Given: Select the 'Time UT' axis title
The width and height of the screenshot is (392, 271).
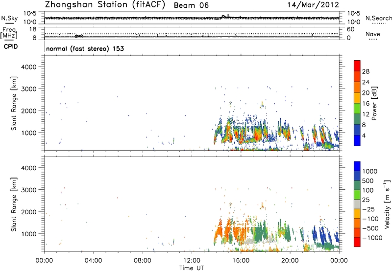Looking at the screenshot, I should [x=192, y=268].
